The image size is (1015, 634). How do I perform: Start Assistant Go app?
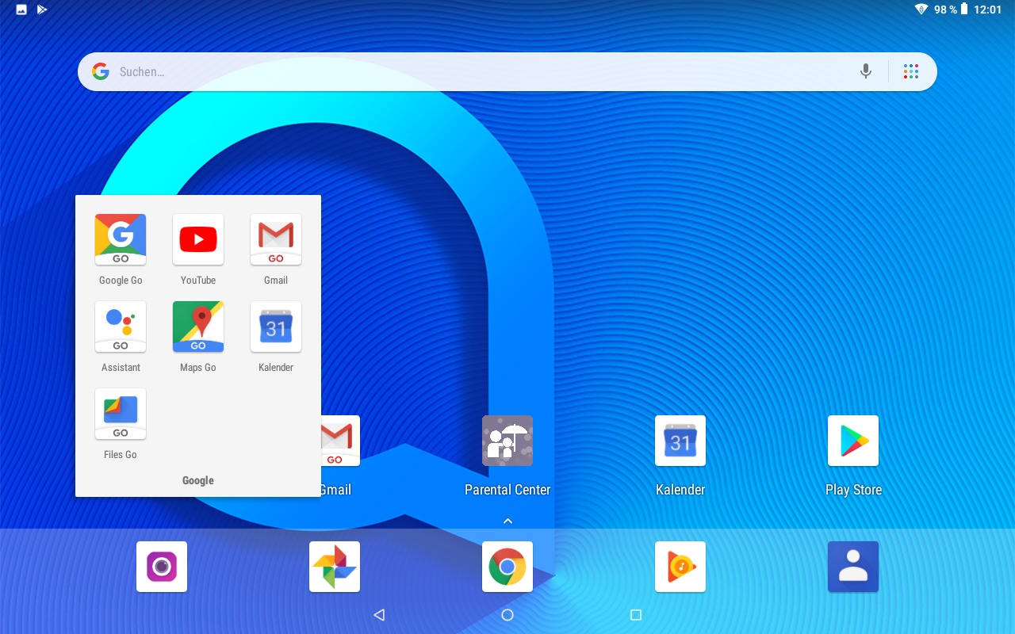click(121, 327)
